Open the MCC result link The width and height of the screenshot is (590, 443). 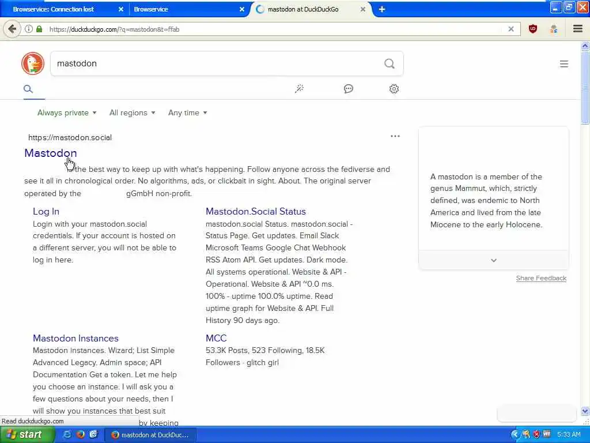click(x=216, y=338)
